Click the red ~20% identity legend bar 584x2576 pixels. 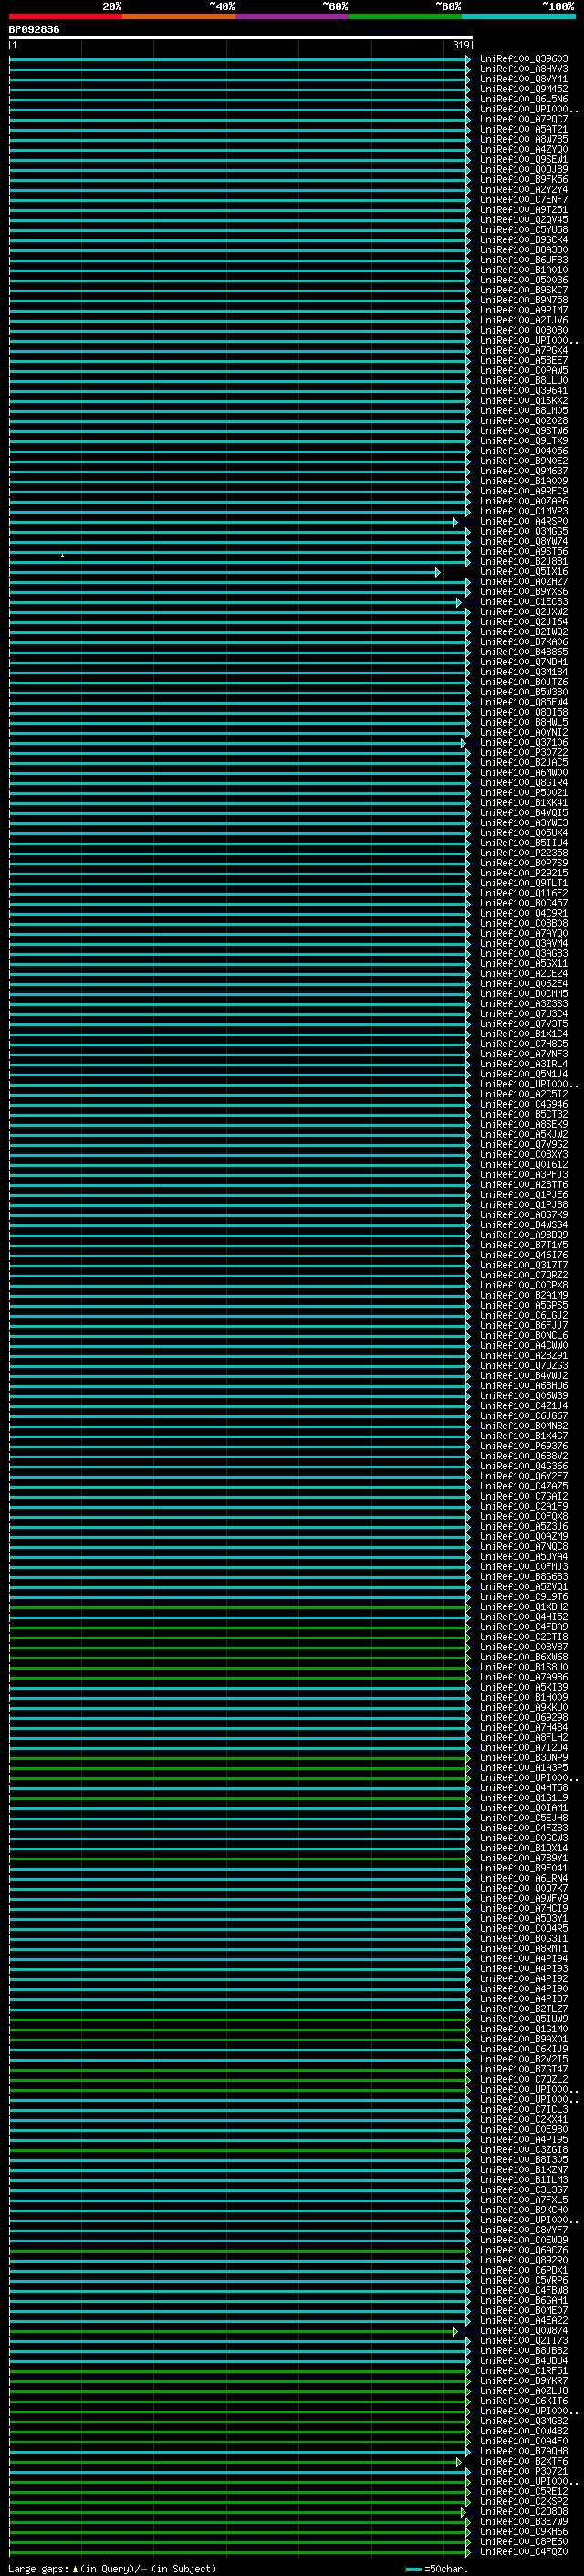[x=66, y=16]
